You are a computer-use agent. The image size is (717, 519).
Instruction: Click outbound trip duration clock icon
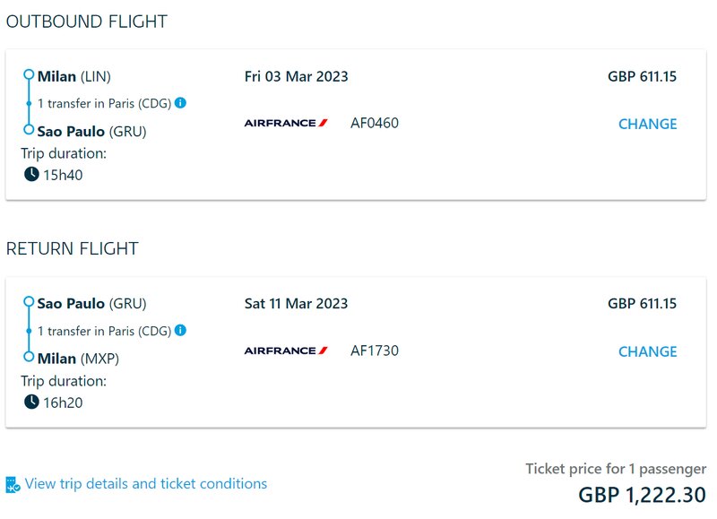[31, 174]
